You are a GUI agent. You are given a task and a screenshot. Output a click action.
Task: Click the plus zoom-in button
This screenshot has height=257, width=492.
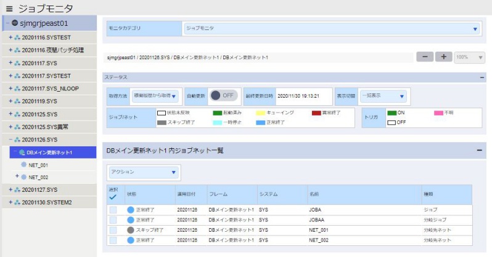coord(443,57)
